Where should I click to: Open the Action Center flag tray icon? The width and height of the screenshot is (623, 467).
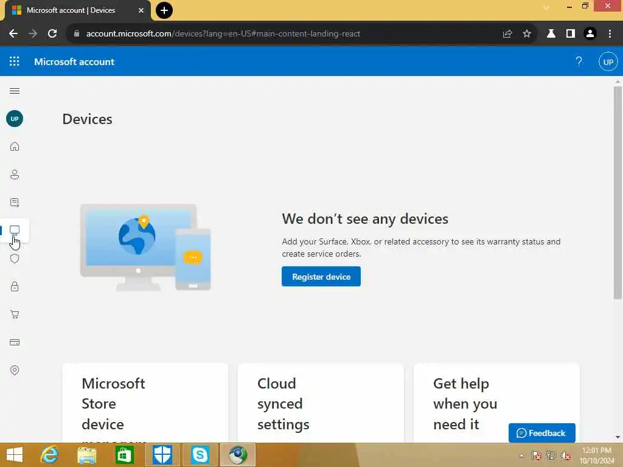coord(537,455)
